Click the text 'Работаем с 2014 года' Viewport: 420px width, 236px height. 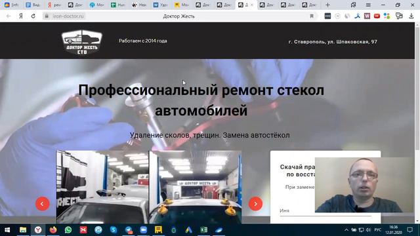[143, 41]
